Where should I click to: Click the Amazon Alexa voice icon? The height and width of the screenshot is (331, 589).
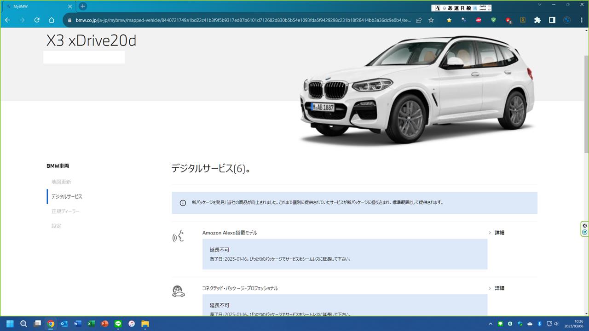pos(178,236)
